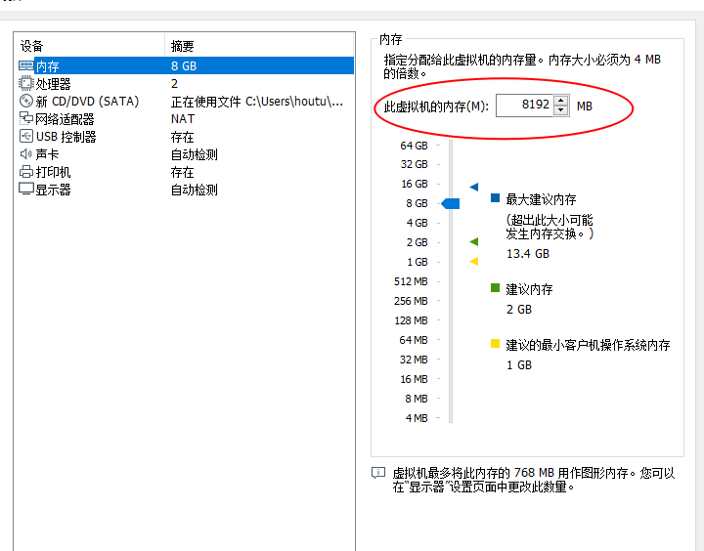Click the memory slider thumb at 8 GB

pyautogui.click(x=451, y=204)
